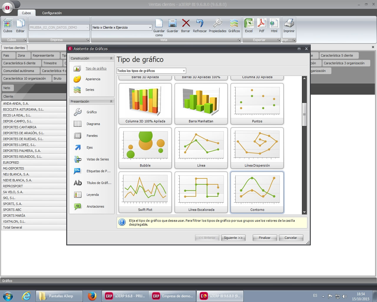The height and width of the screenshot is (302, 377).
Task: Choose the Puntos chart type
Action: coord(257,104)
